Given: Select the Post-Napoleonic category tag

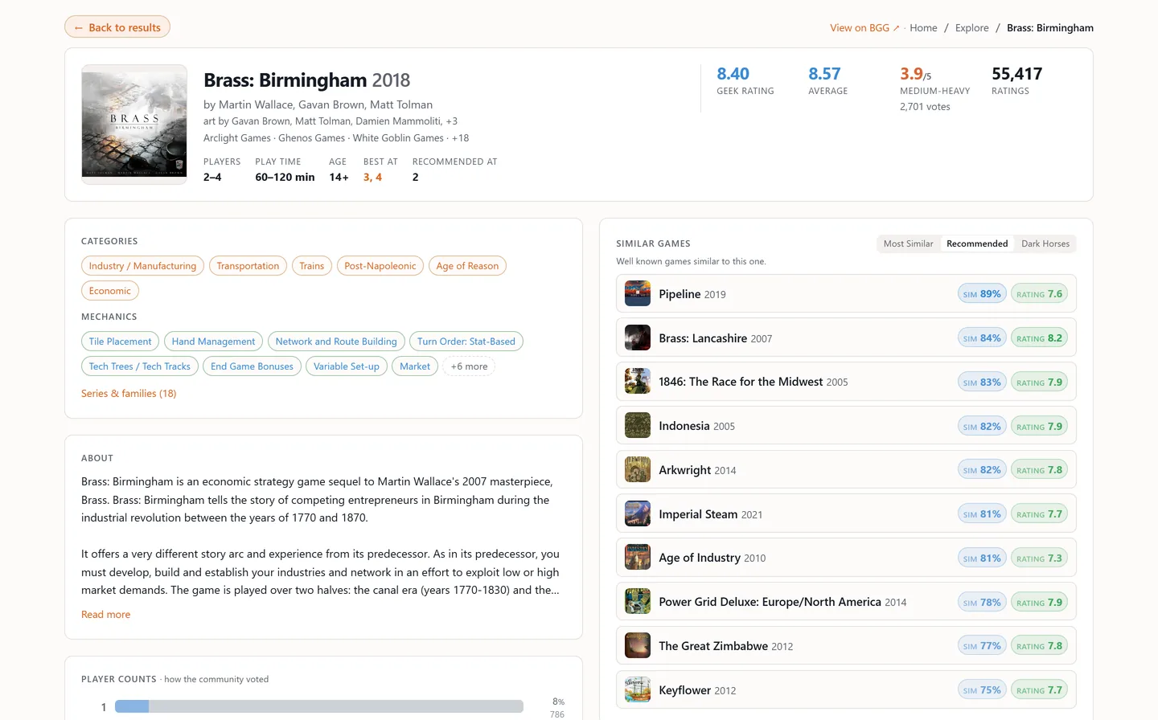Looking at the screenshot, I should (x=380, y=266).
